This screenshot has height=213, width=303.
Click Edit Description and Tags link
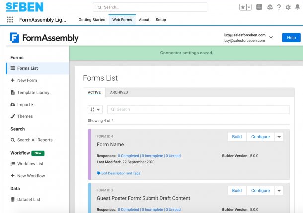tap(118, 173)
